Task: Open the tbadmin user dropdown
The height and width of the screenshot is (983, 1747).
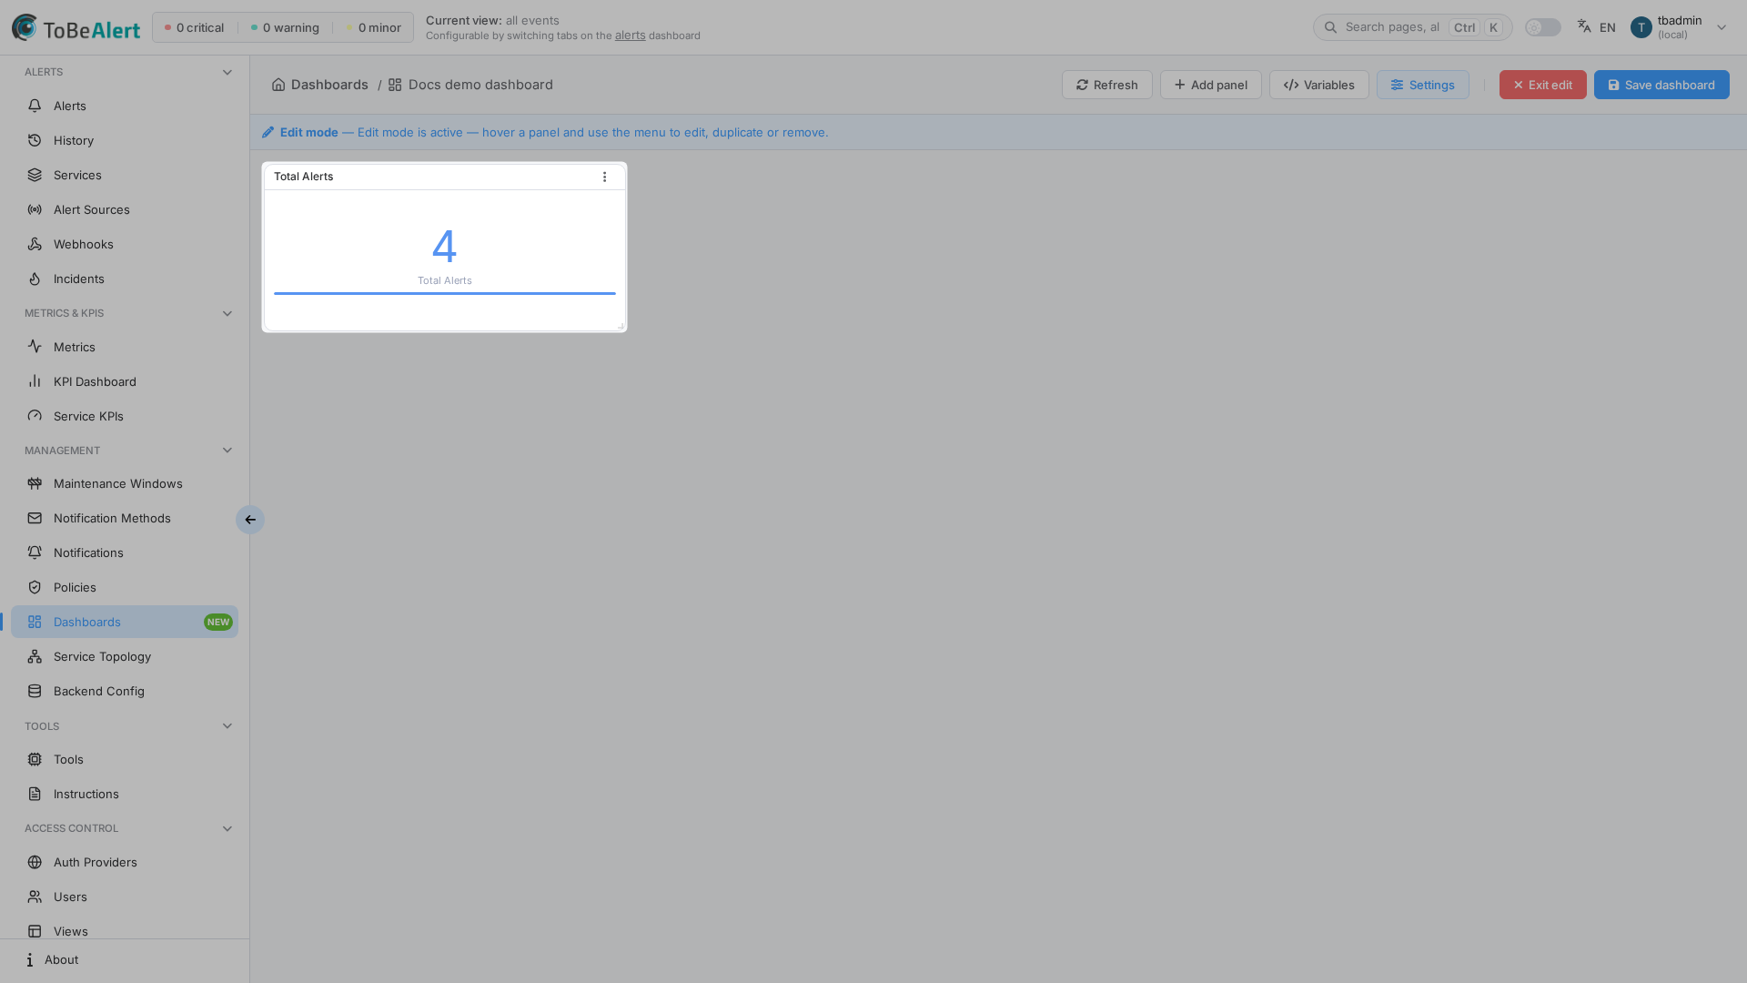Action: coord(1679,27)
